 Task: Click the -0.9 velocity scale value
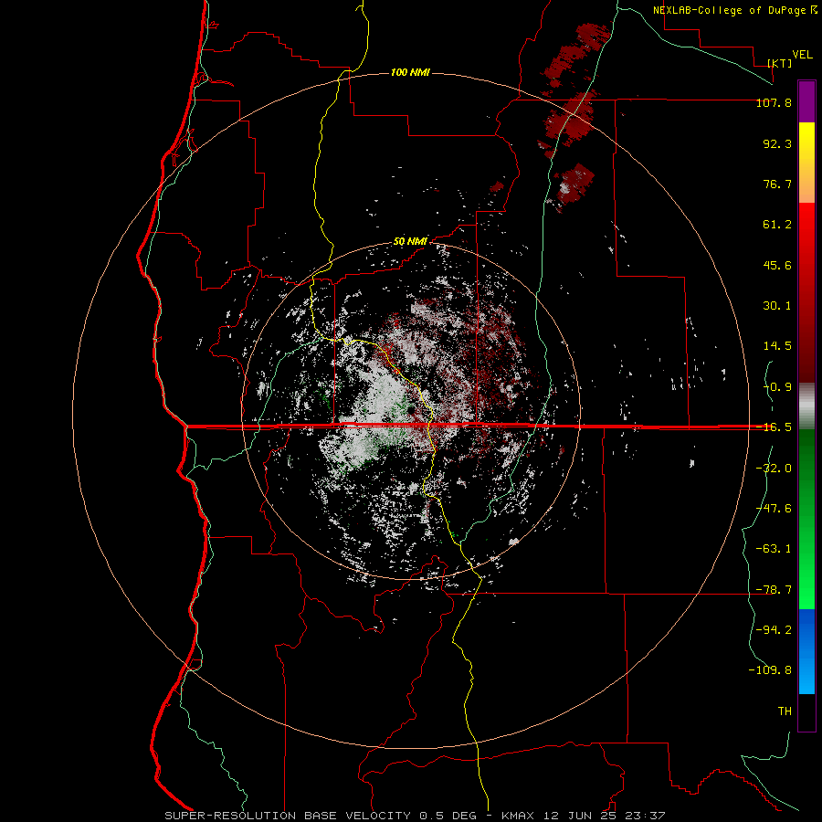click(777, 387)
